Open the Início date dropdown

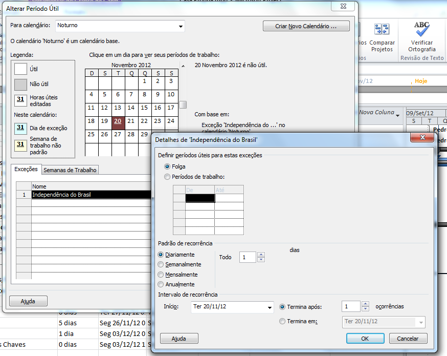click(x=271, y=308)
